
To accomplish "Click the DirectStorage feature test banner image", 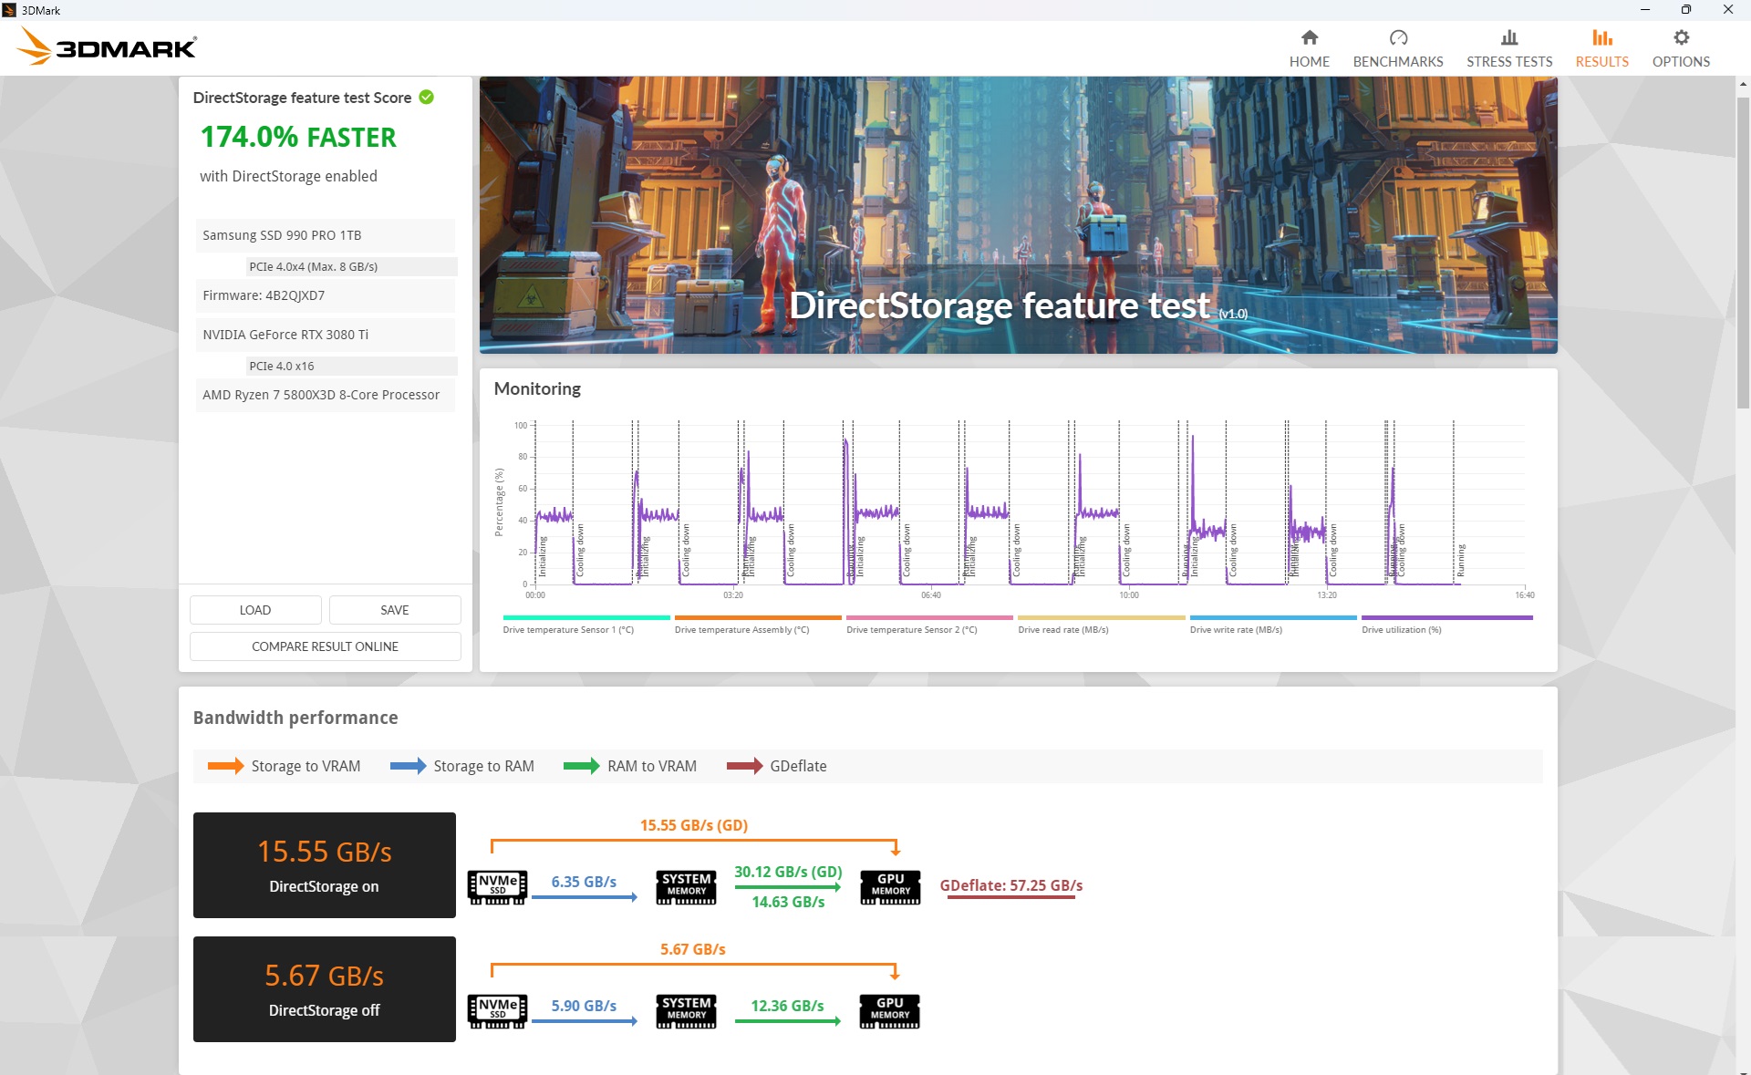I will pyautogui.click(x=1018, y=215).
